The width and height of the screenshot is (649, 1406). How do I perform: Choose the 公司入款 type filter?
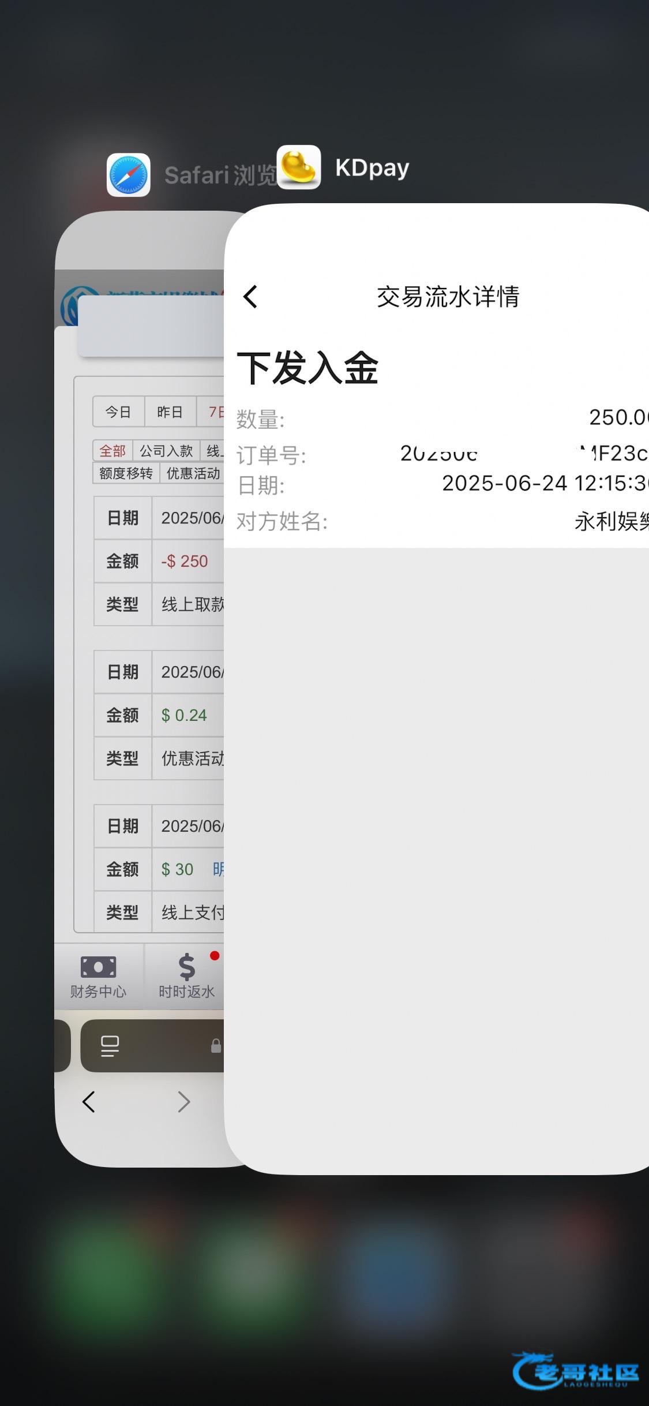click(166, 451)
